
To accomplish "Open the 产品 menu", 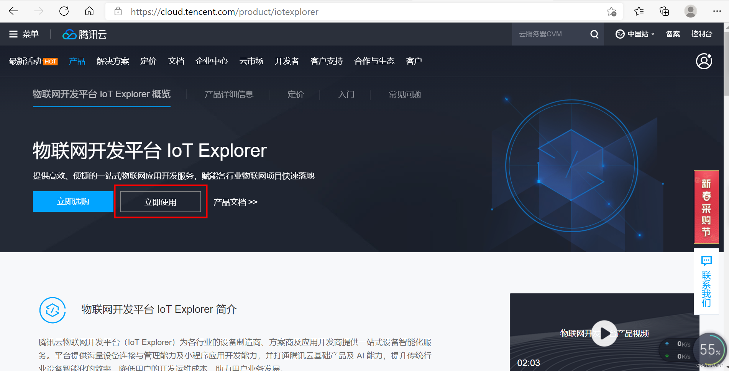I will pyautogui.click(x=77, y=61).
